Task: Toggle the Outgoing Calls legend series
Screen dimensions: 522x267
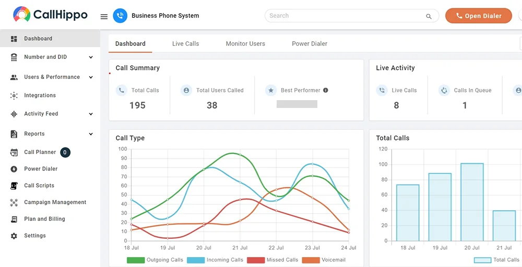Action: coord(155,260)
